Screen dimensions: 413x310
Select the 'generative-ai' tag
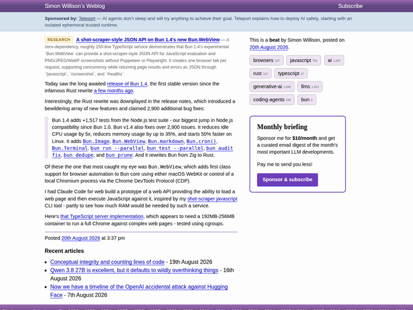[x=272, y=87]
